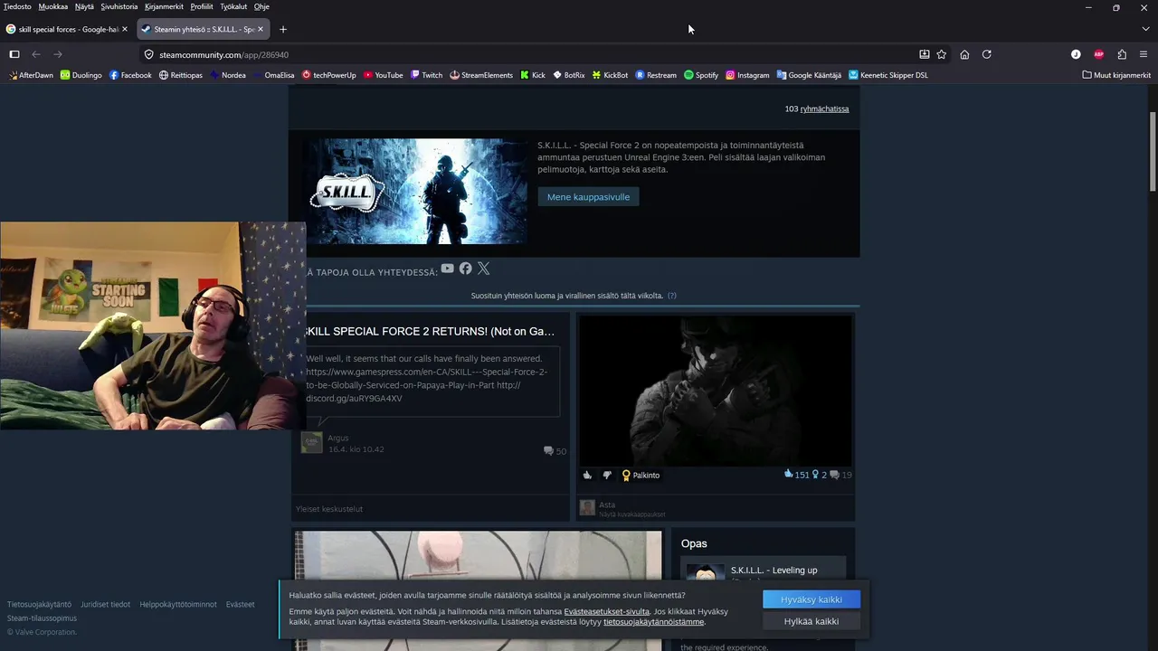Open the ryhmächatissa link
This screenshot has height=651, width=1158.
coord(824,109)
